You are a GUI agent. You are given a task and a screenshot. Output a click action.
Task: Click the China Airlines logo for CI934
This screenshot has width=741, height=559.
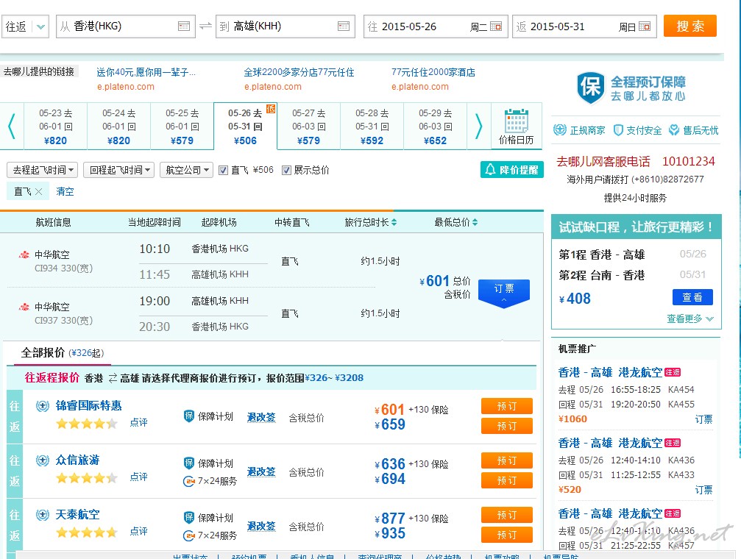24,254
